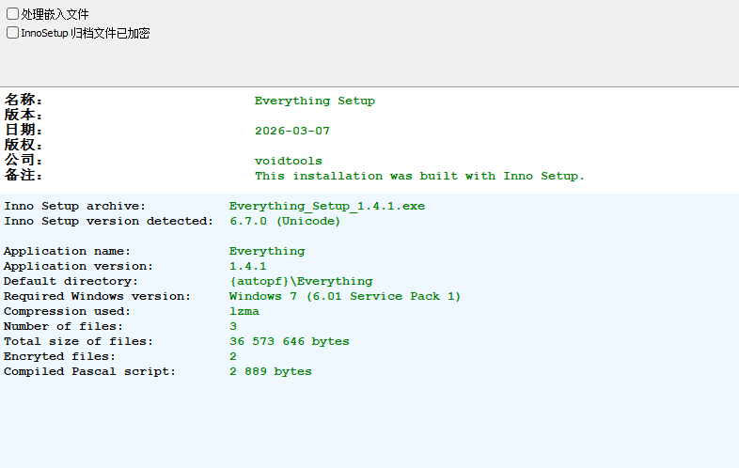Click the Application version value 1.4.1
Screen dimensions: 739x468
coord(248,266)
